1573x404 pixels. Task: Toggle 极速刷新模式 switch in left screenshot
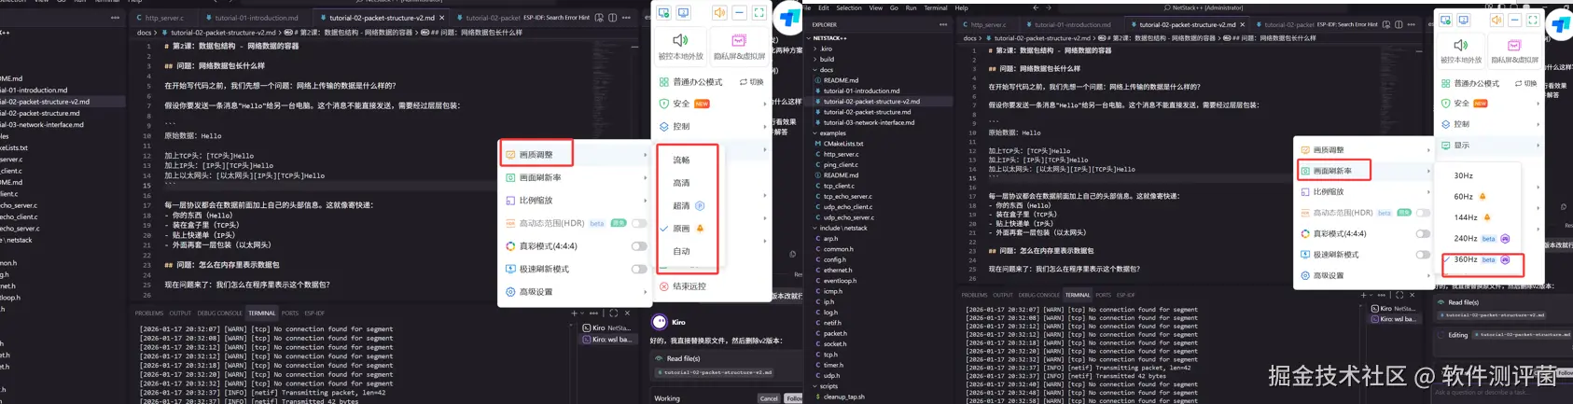(x=639, y=269)
